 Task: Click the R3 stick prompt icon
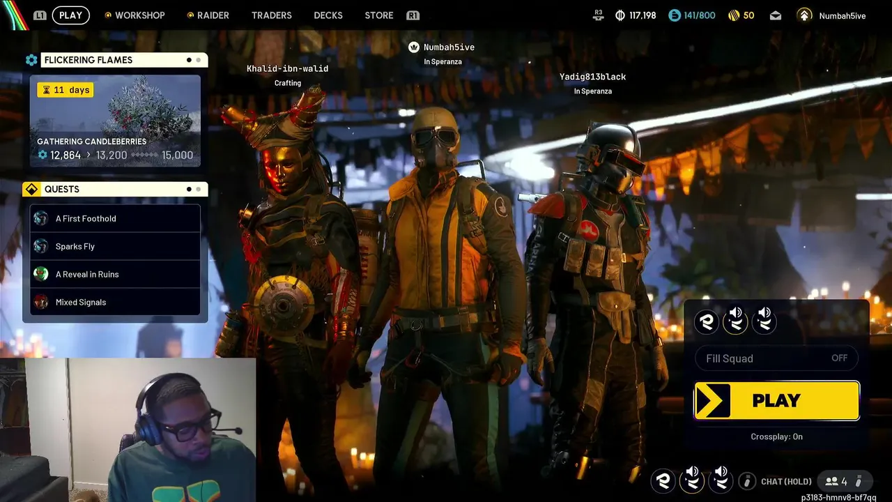pos(598,15)
